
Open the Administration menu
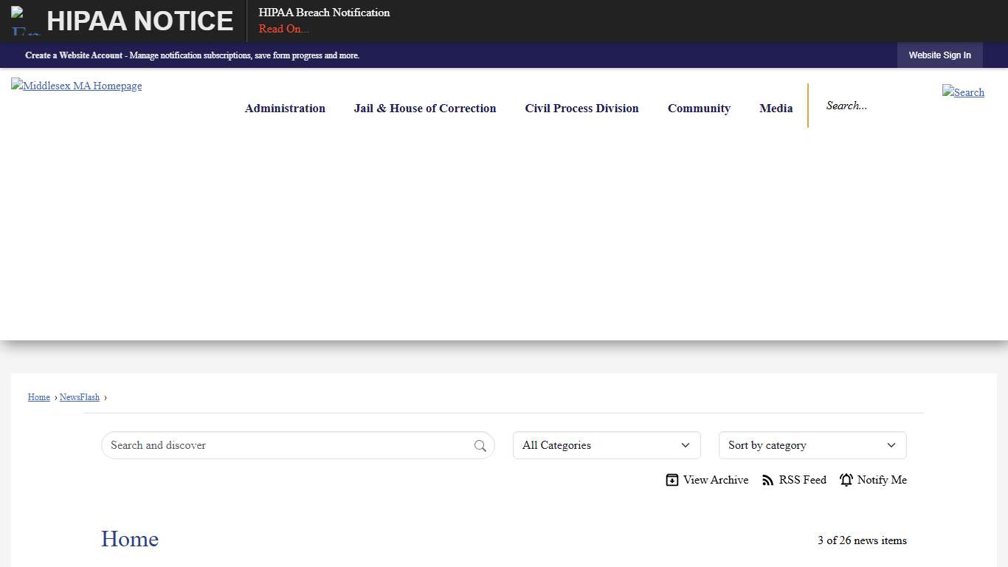285,109
